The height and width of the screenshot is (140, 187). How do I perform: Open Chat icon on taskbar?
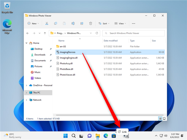tap(89, 136)
